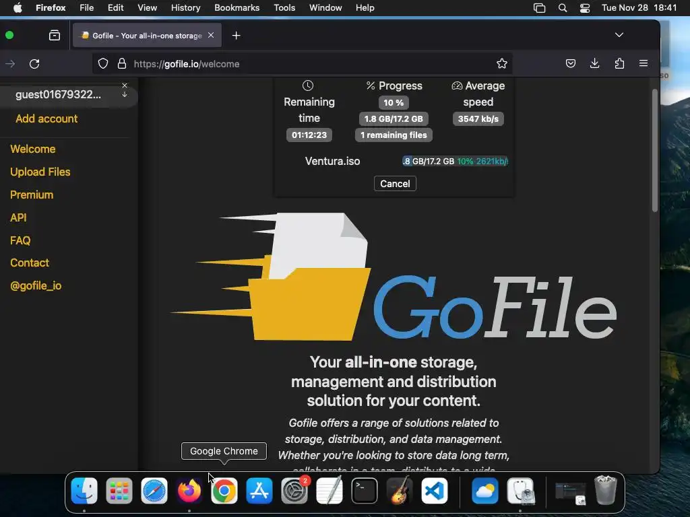The height and width of the screenshot is (517, 690).
Task: Open the Tools menu
Action: click(284, 8)
